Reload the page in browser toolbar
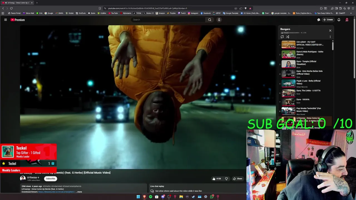The width and height of the screenshot is (356, 200). coord(11,8)
